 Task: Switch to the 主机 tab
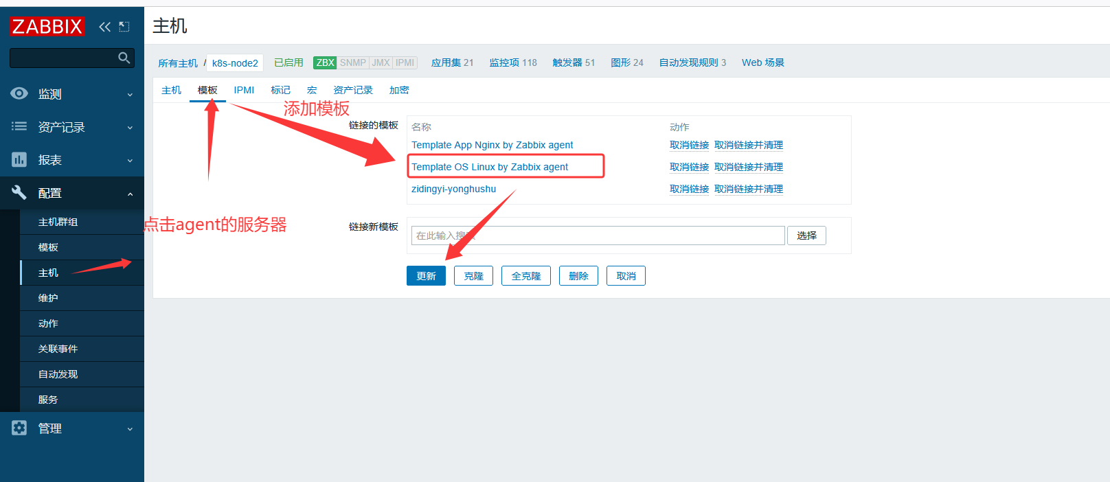pyautogui.click(x=171, y=90)
